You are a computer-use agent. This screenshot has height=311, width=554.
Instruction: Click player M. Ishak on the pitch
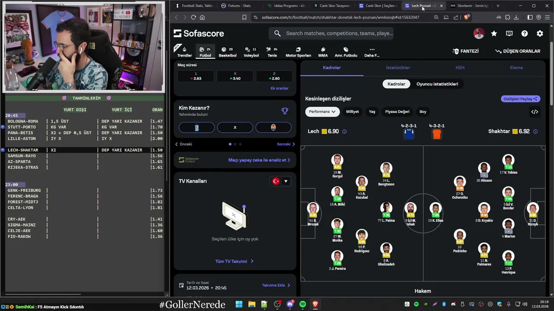[x=410, y=214]
